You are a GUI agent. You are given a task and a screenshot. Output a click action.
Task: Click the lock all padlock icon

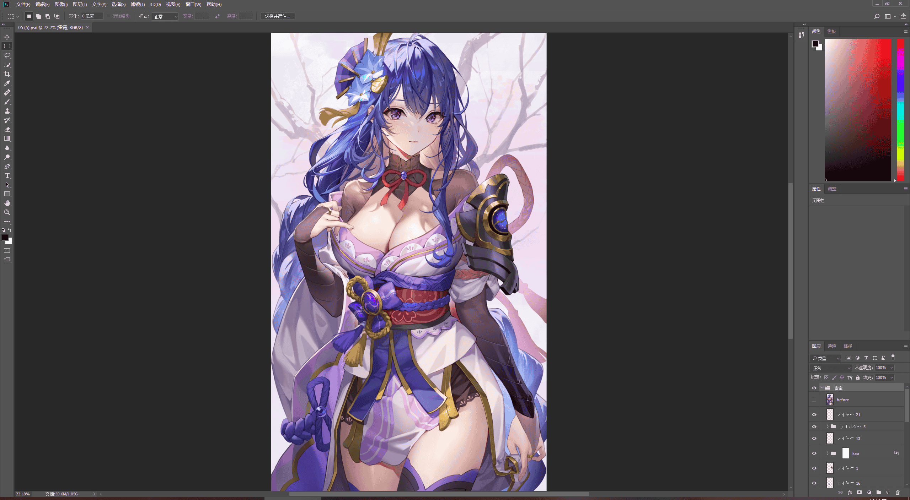(858, 377)
